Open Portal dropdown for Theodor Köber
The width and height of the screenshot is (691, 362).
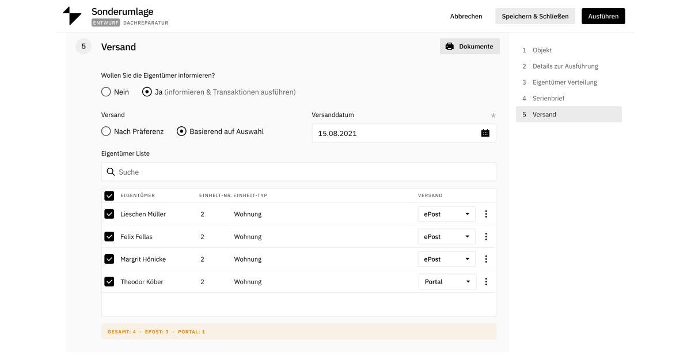(447, 281)
